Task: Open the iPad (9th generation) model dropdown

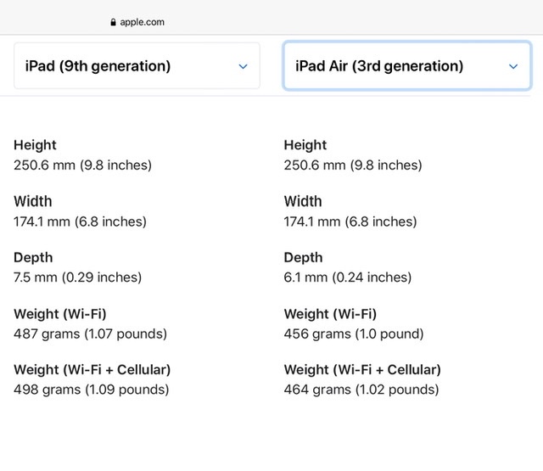Action: [136, 66]
